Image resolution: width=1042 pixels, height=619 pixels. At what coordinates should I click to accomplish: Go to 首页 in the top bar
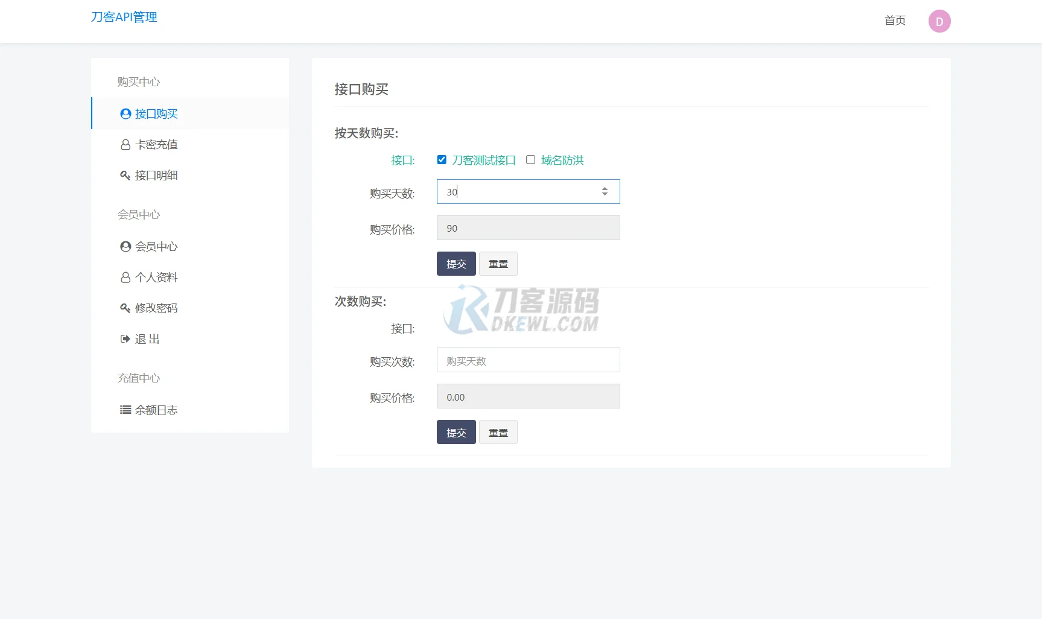click(x=894, y=21)
